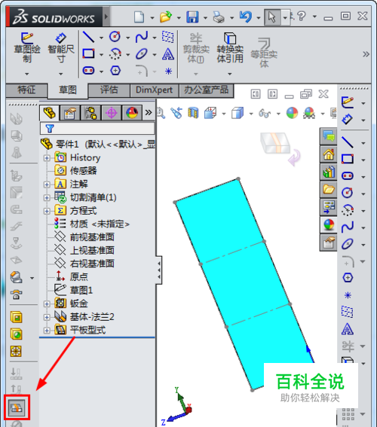Select 草图1 in the feature tree
377x427 pixels.
(x=81, y=290)
